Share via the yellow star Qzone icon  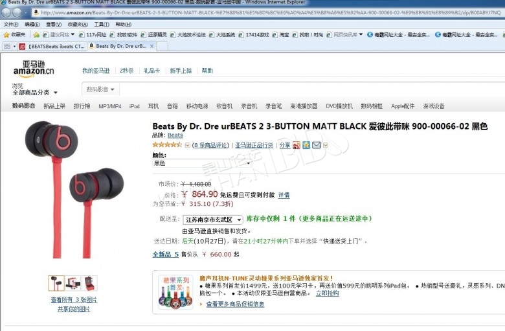click(x=306, y=145)
